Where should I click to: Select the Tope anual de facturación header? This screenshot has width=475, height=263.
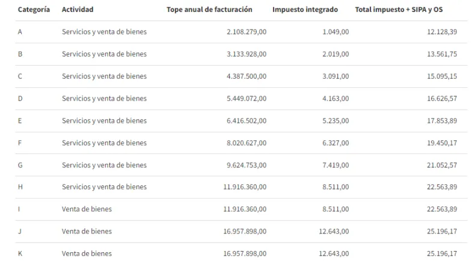pos(209,10)
